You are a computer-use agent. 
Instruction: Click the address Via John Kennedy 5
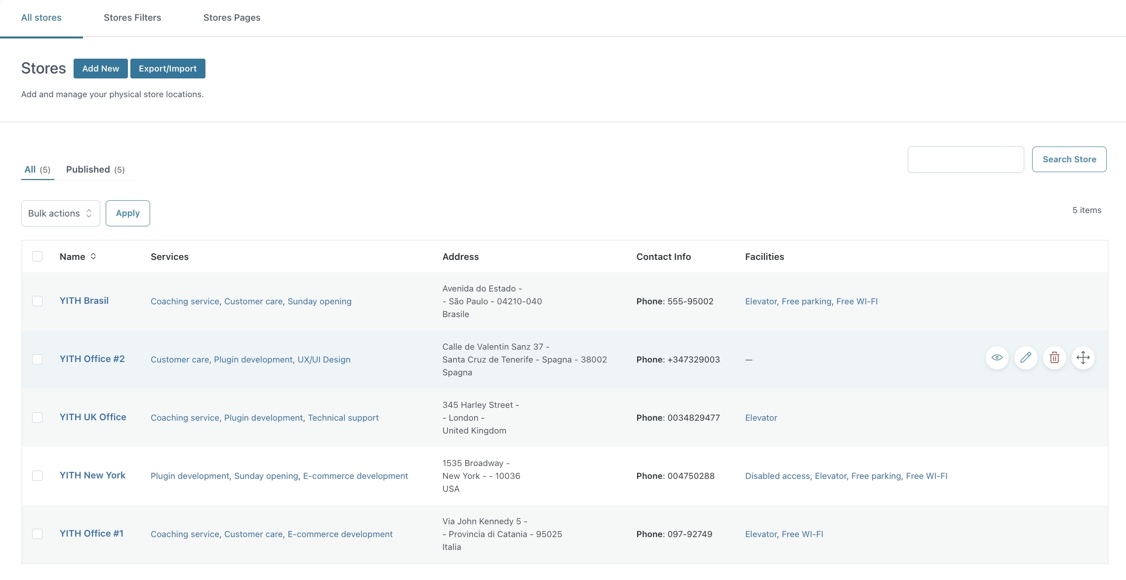[x=482, y=521]
